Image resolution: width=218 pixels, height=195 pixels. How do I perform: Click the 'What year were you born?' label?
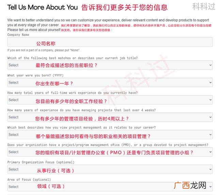(x=35, y=75)
